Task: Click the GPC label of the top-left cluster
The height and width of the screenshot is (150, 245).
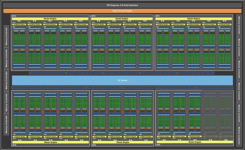Action: [x=14, y=16]
